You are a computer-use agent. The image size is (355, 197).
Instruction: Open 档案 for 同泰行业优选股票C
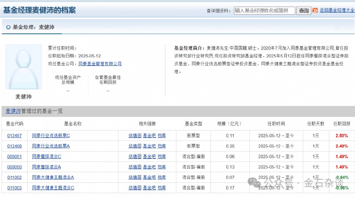(162, 136)
